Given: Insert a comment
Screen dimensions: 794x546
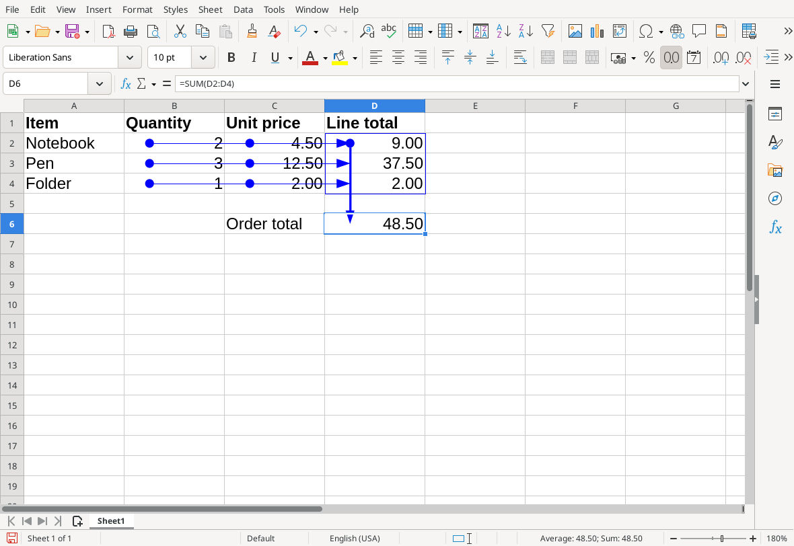Looking at the screenshot, I should coord(699,32).
